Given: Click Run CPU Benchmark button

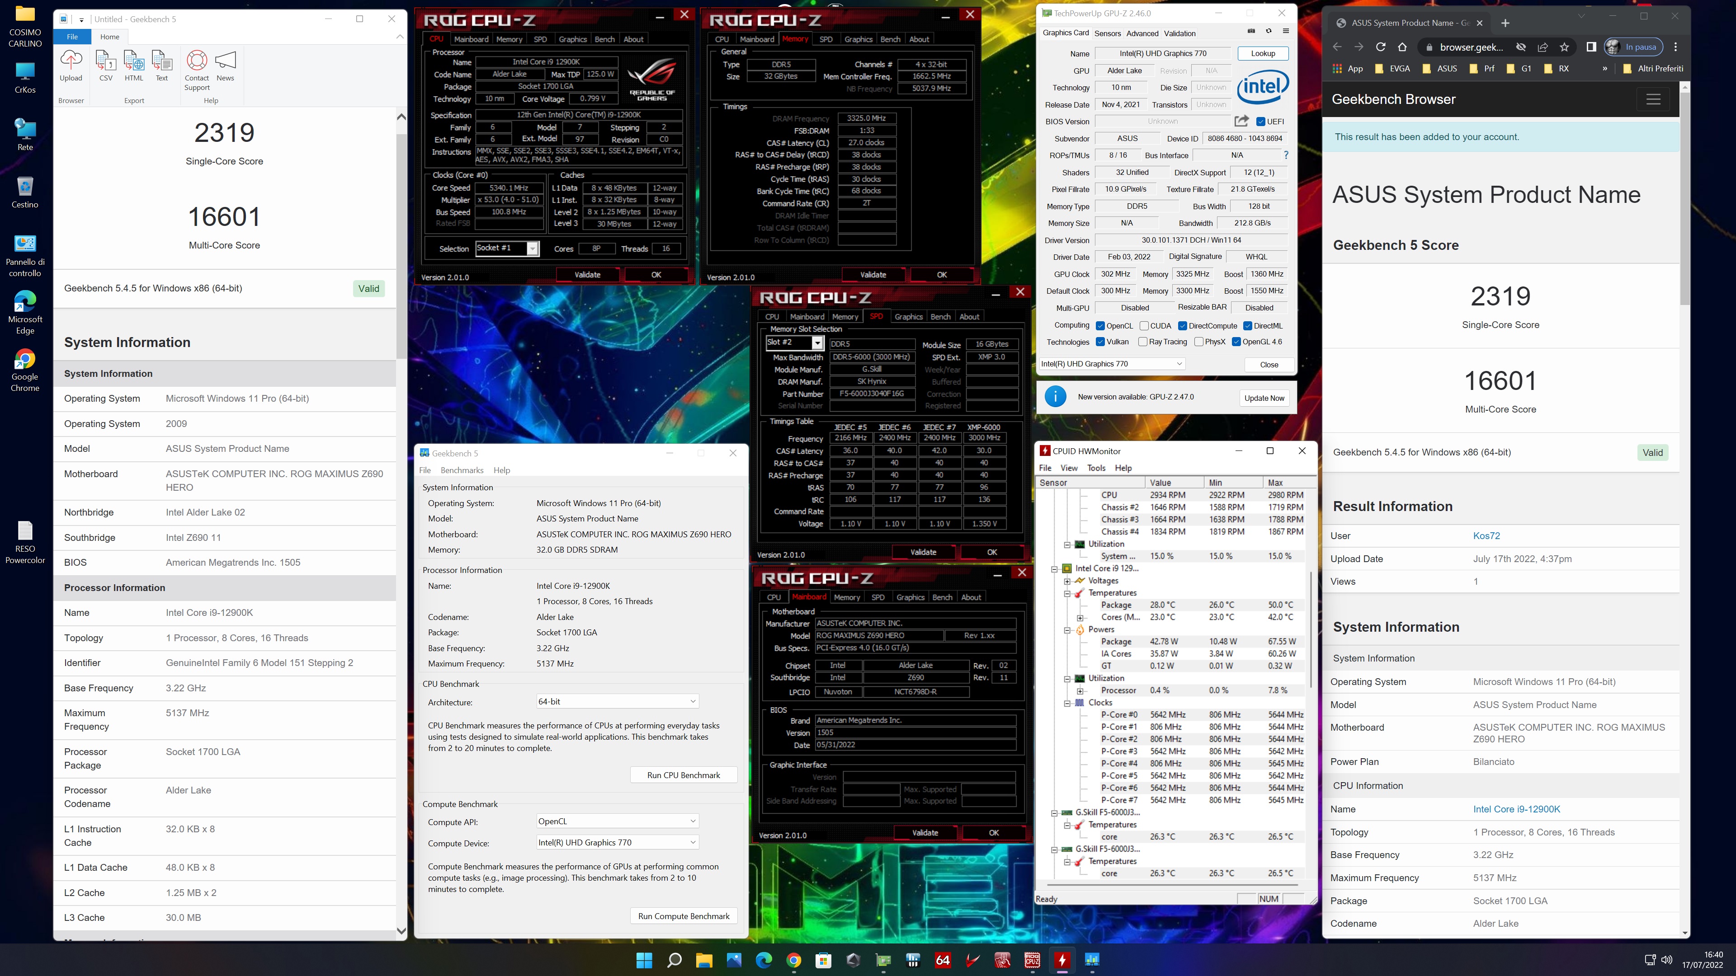Looking at the screenshot, I should (x=684, y=775).
